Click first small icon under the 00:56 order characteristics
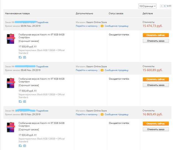Viewport: 174px width, 150px height. click(x=20, y=57)
